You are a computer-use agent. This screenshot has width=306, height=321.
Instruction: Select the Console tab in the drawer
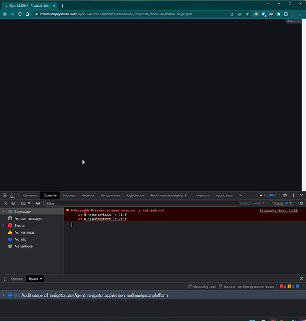pyautogui.click(x=17, y=279)
